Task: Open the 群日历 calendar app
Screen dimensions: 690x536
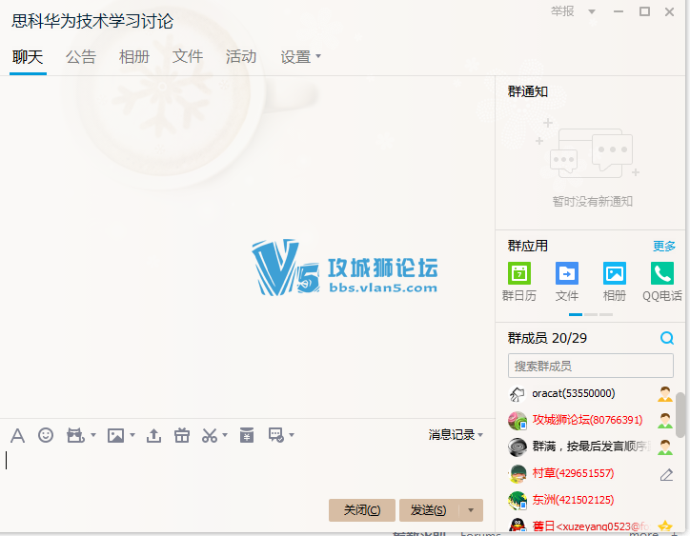Action: pos(519,282)
